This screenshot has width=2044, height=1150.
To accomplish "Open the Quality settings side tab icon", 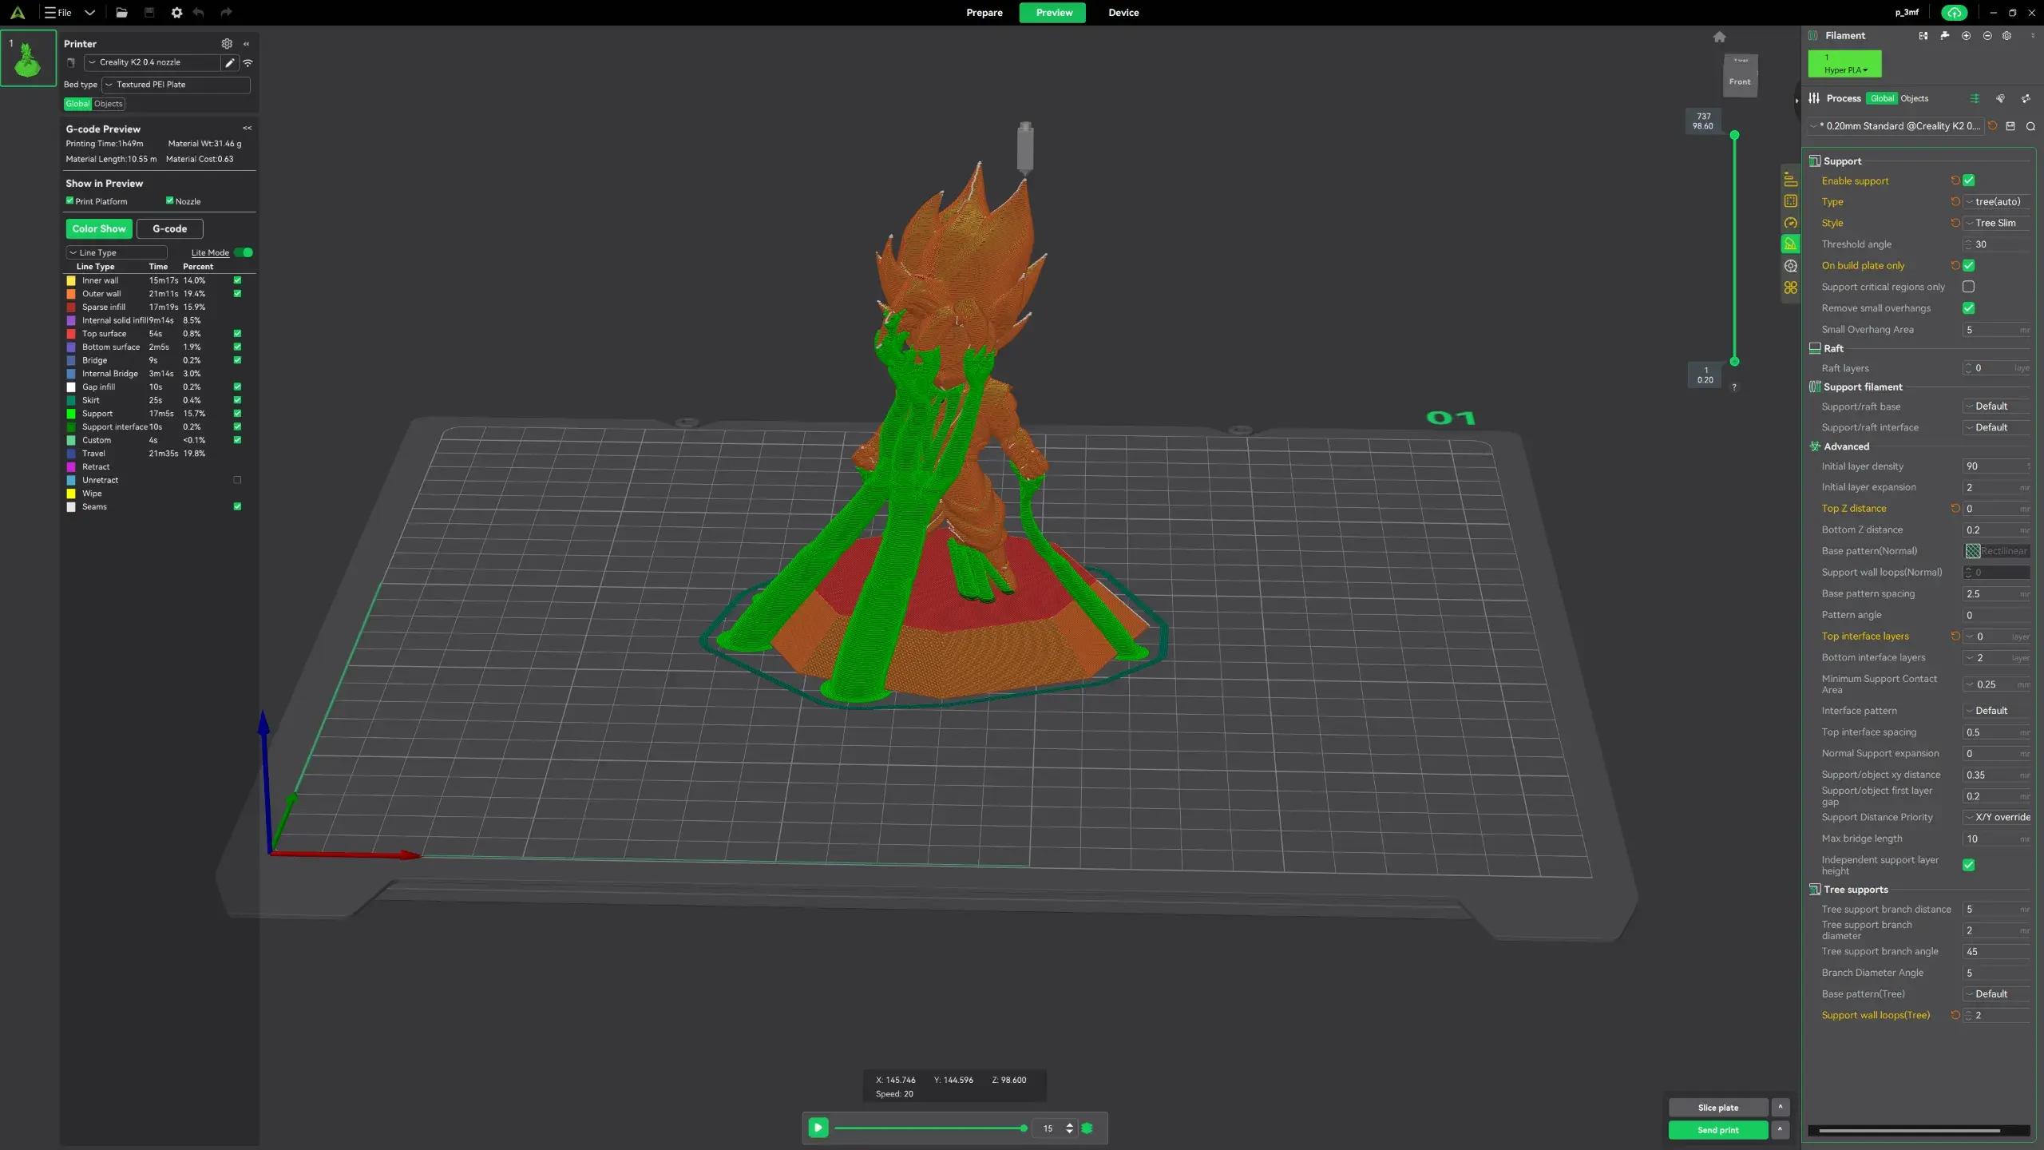I will (1790, 180).
